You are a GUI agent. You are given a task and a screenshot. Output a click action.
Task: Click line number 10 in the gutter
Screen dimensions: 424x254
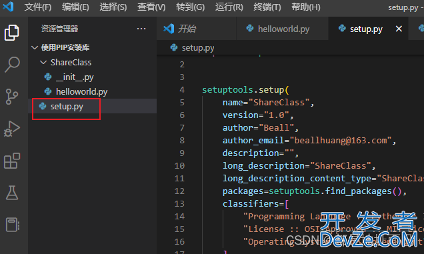[179, 166]
